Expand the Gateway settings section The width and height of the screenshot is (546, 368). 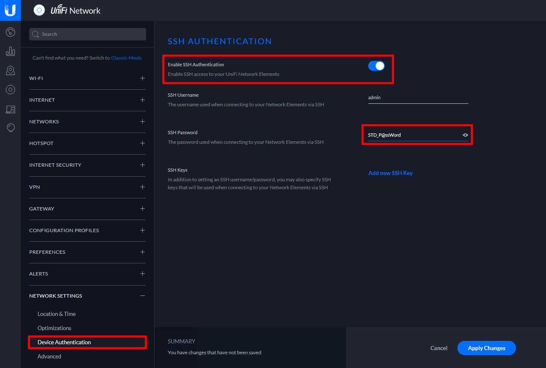(142, 209)
